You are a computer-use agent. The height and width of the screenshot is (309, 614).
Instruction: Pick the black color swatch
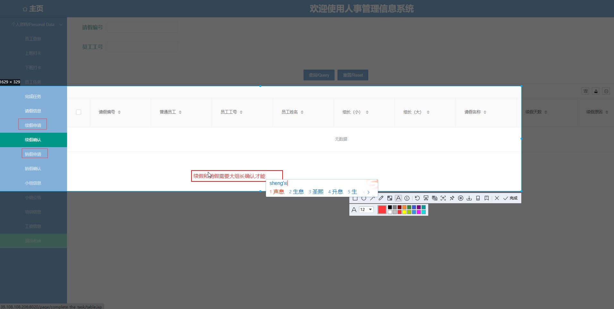point(390,207)
